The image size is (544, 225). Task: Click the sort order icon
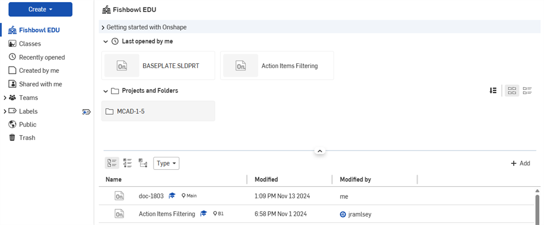493,91
